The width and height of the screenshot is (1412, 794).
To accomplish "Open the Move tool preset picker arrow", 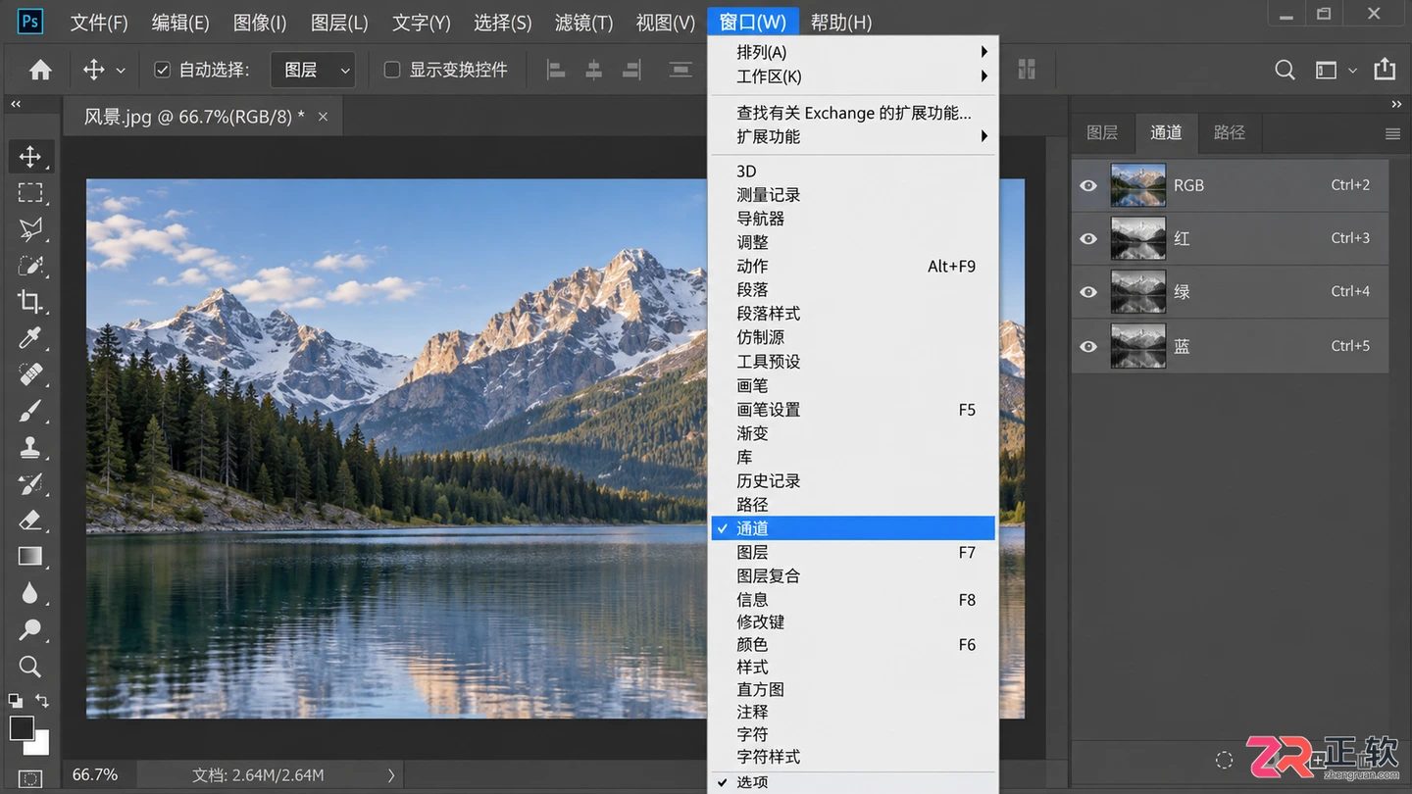I will [x=121, y=71].
